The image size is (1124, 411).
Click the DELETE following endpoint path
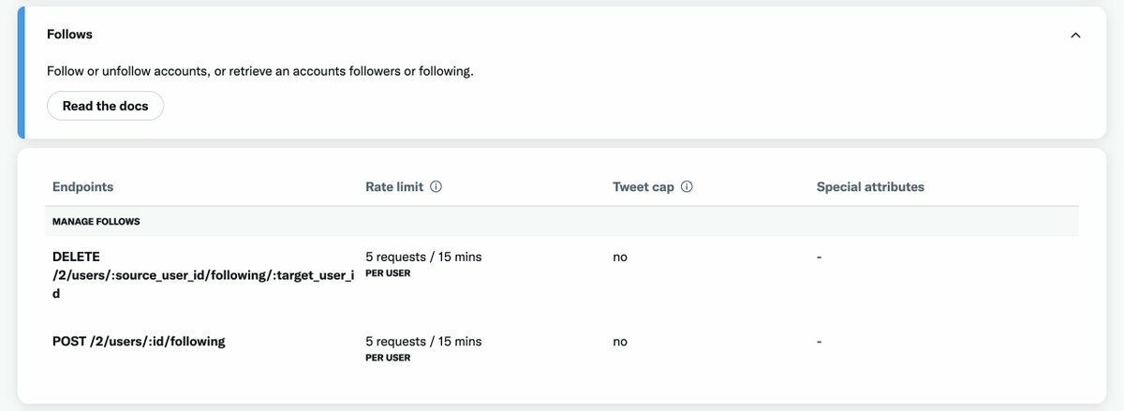pos(202,274)
